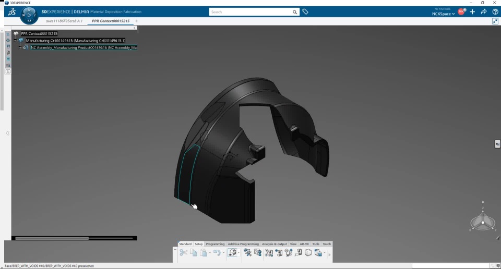
Task: Select PPR Context00015215 tree root
Action: pos(39,33)
